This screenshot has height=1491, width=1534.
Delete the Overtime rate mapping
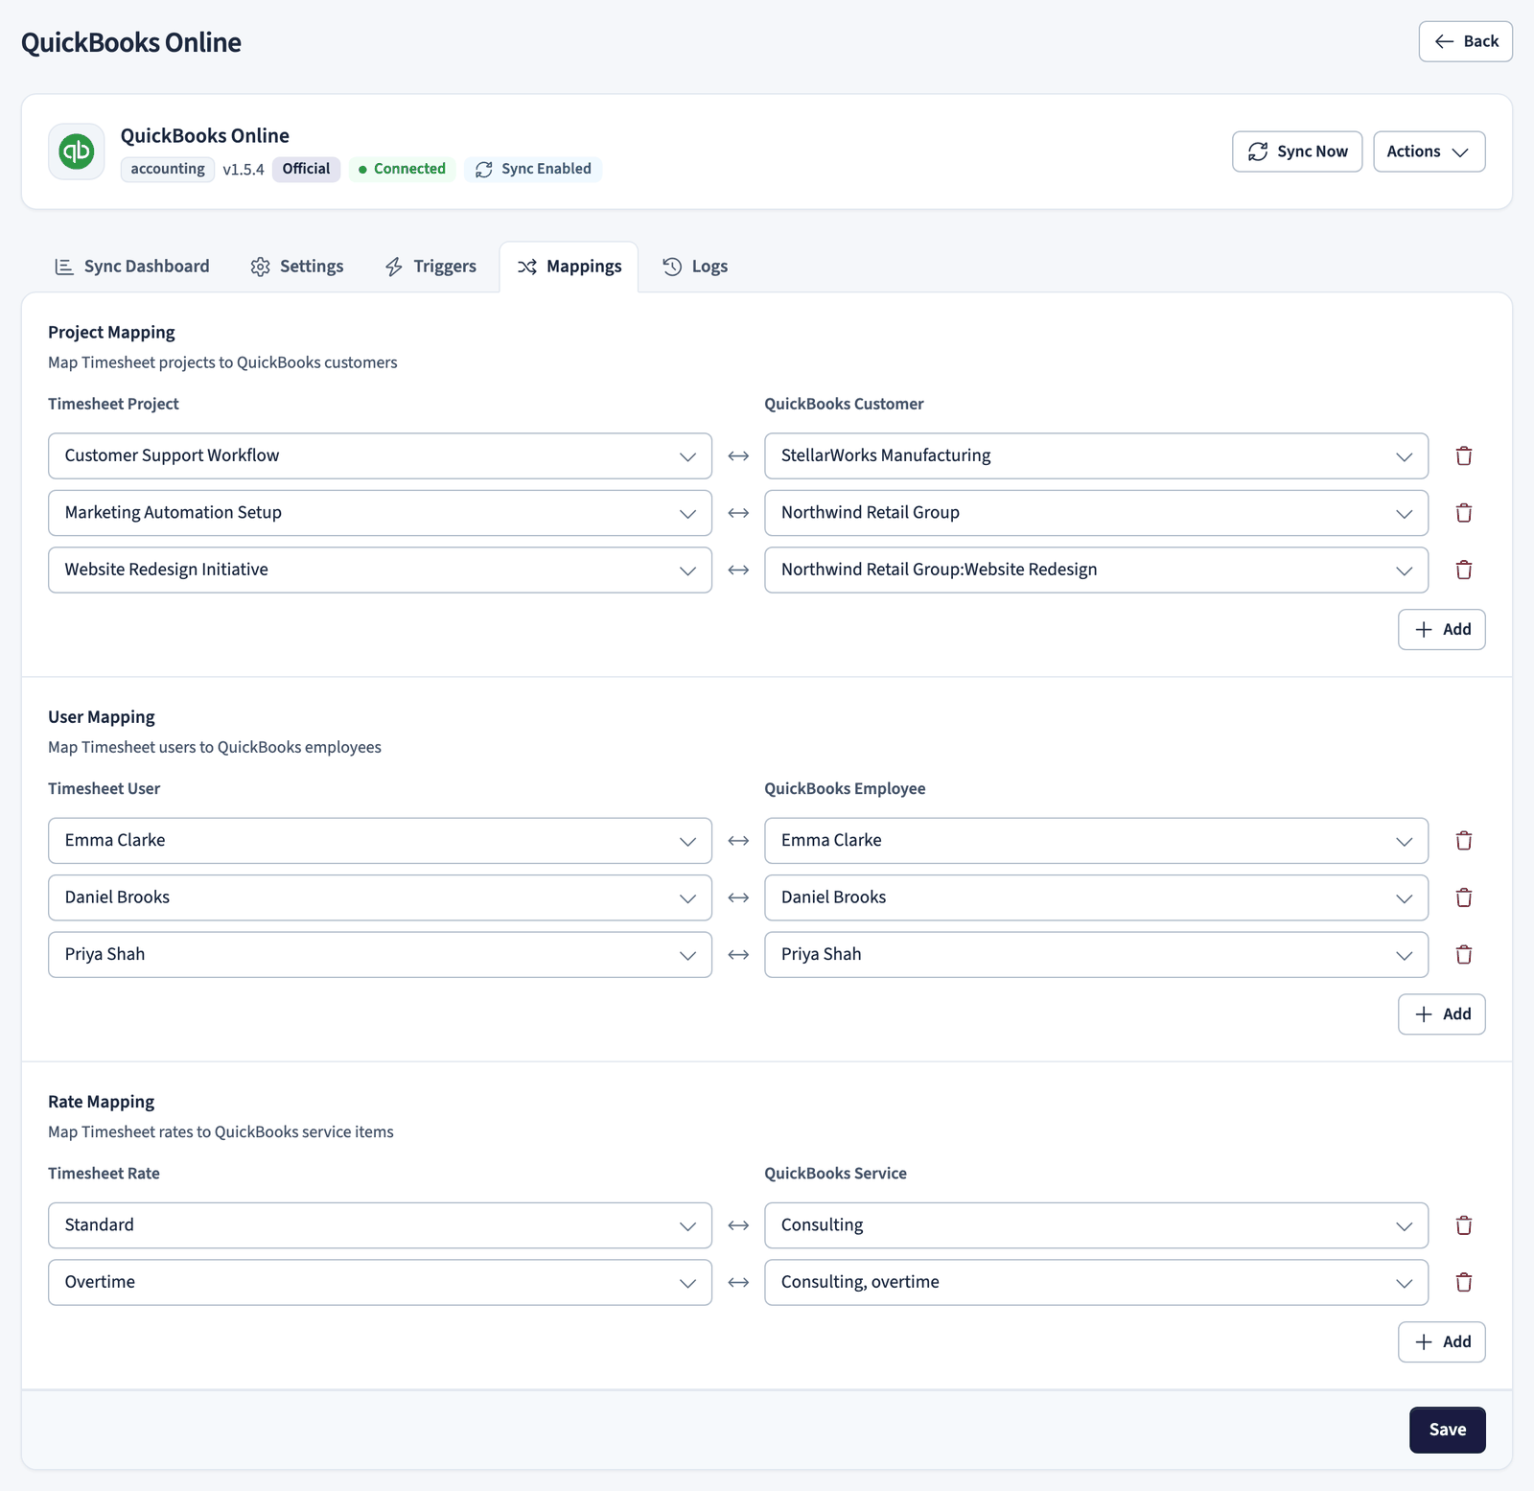[x=1463, y=1282]
